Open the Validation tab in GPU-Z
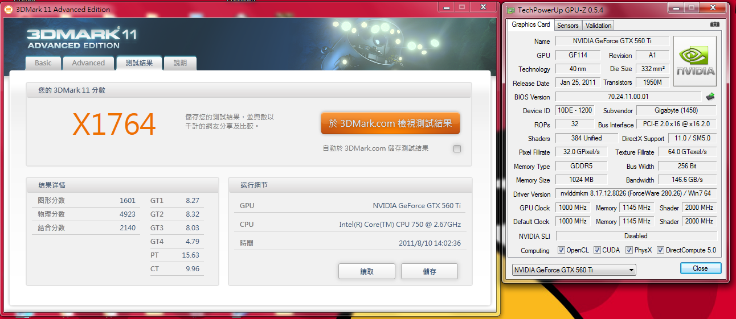Image resolution: width=736 pixels, height=319 pixels. (598, 26)
